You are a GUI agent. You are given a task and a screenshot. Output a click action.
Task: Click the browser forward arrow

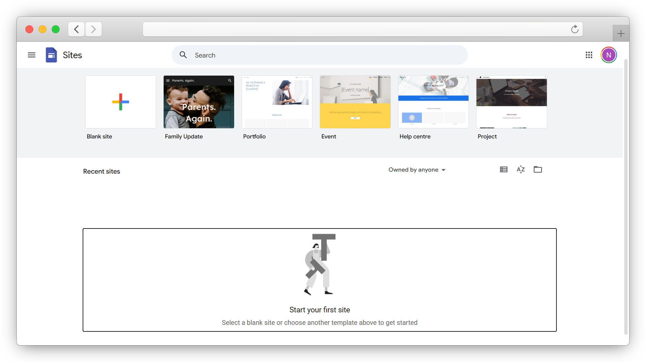93,29
